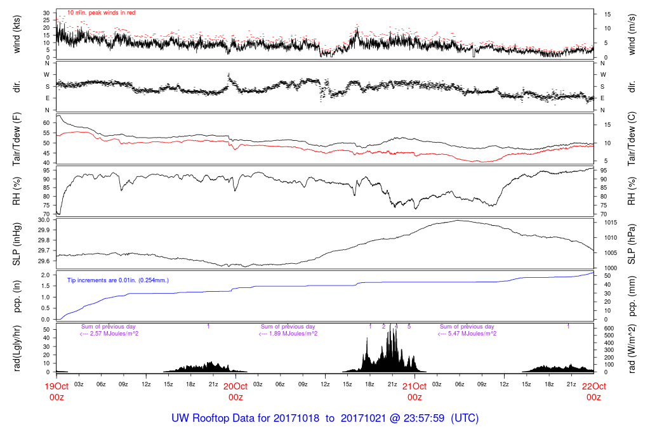Click the '10 min. peak winds in red' note

coord(101,13)
